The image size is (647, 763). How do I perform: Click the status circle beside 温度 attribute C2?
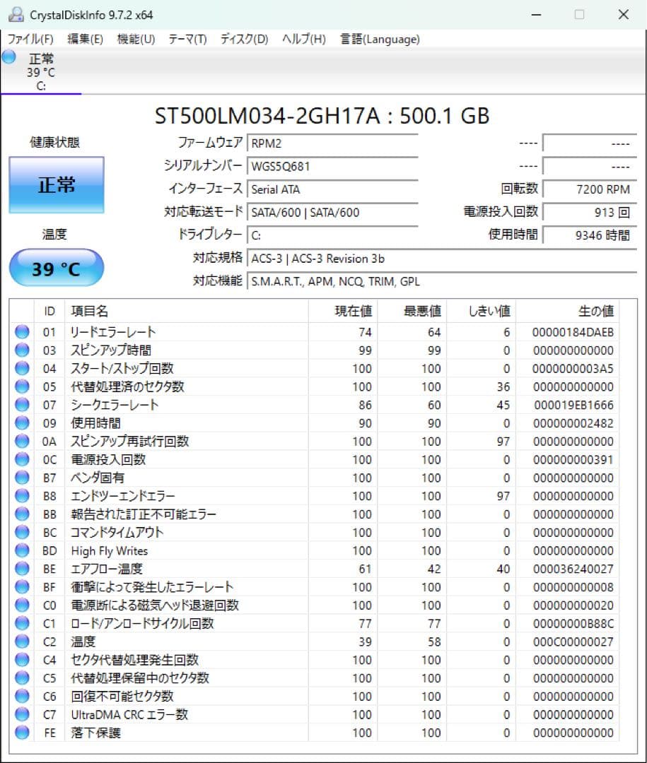tap(21, 641)
